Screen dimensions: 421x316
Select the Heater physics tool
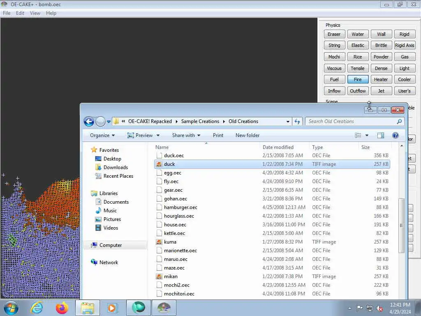click(381, 79)
